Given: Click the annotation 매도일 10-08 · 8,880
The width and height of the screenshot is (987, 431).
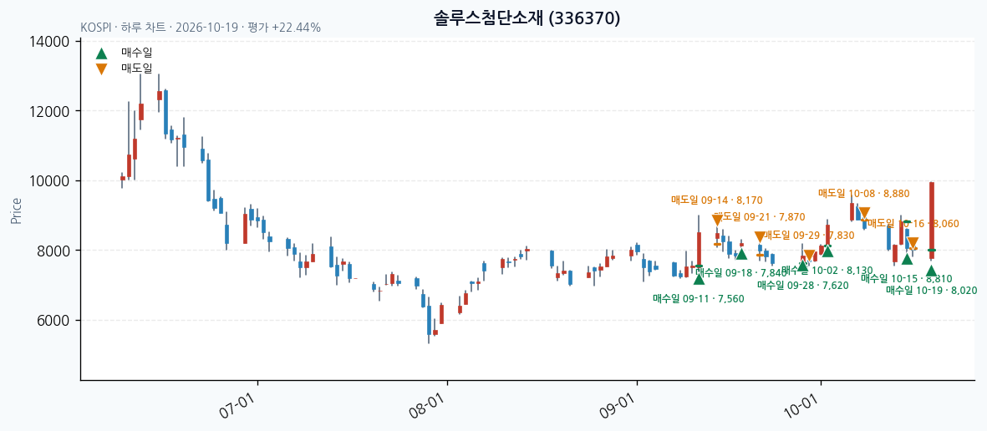Looking at the screenshot, I should (x=864, y=194).
